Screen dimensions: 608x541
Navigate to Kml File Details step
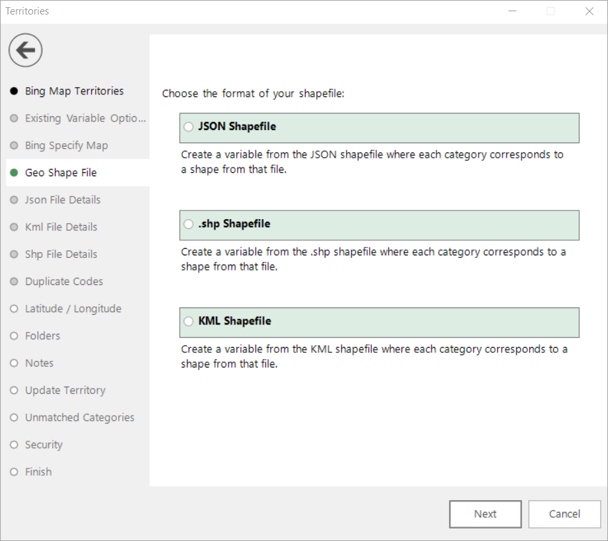61,227
